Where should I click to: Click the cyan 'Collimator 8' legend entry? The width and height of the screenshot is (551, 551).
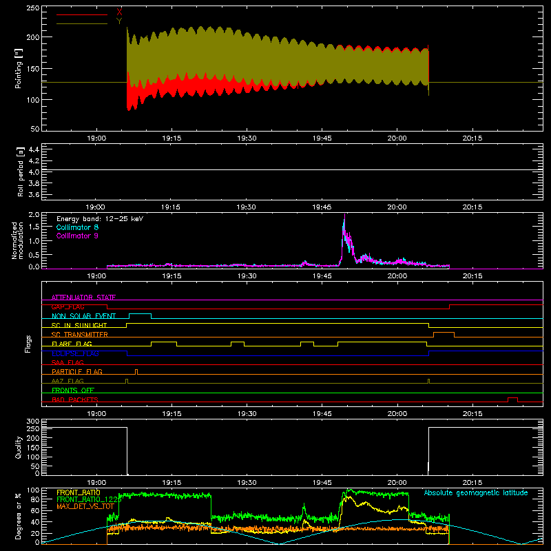point(77,227)
